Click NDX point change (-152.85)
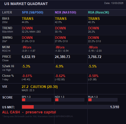 click(60, 79)
